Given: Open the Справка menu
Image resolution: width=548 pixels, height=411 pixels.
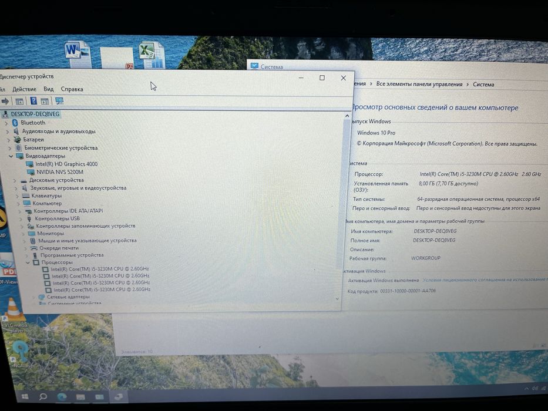Looking at the screenshot, I should [72, 89].
